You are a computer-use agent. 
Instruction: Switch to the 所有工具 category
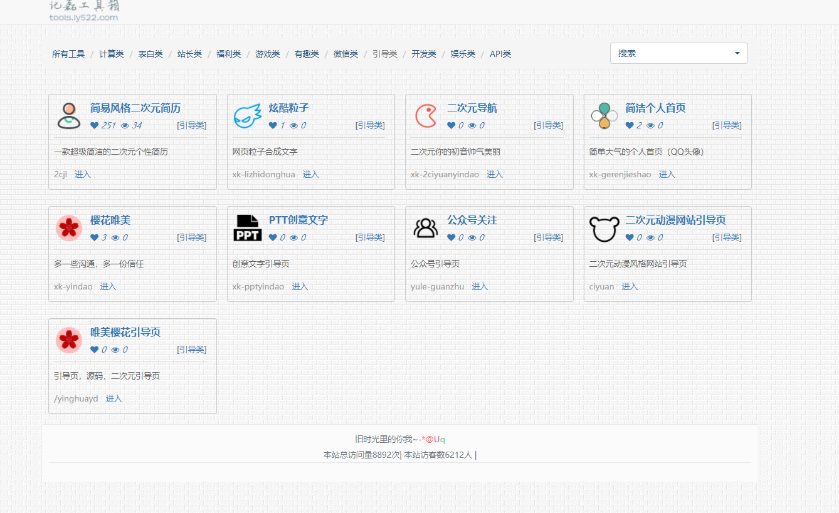(68, 54)
